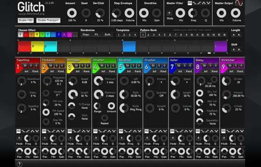Randomise FX
Image resolution: width=261 pixels, height=167 pixels.
point(97,35)
